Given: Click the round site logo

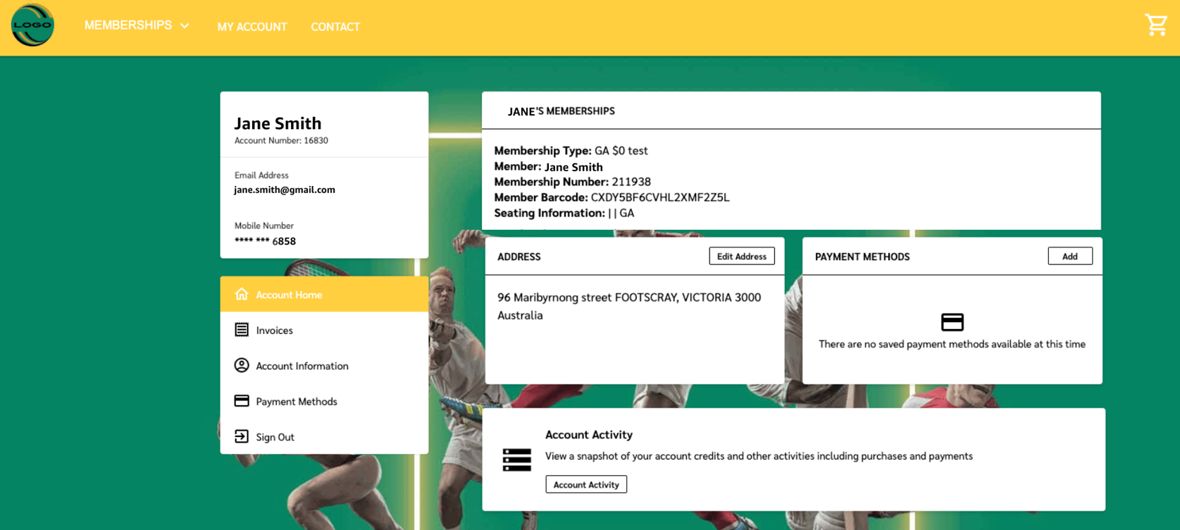Looking at the screenshot, I should pos(32,25).
